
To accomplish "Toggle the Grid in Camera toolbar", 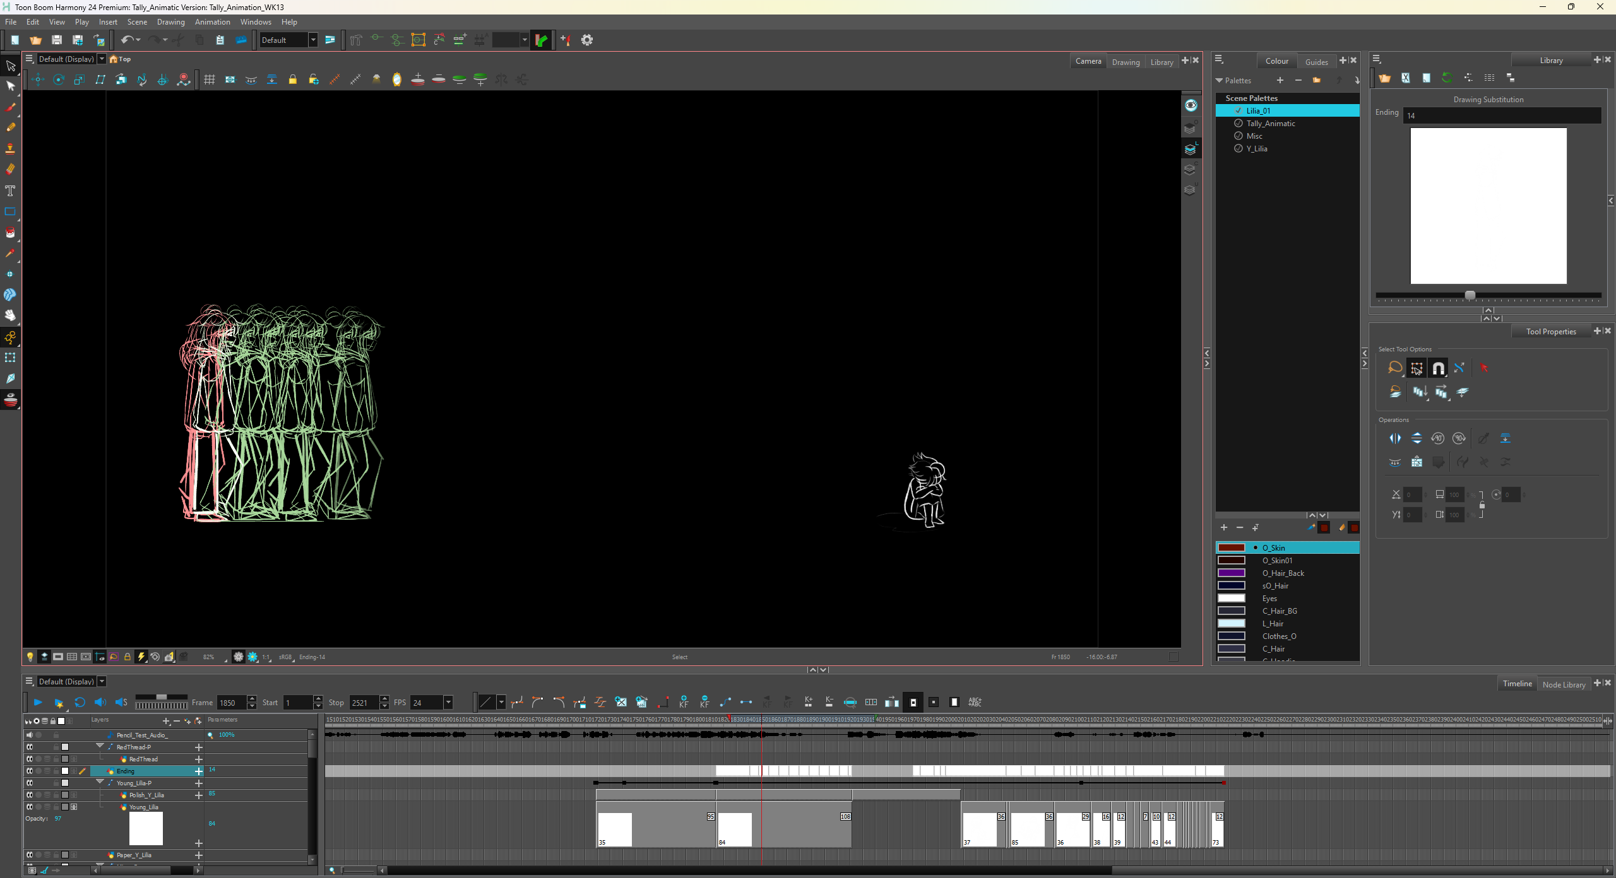I will (210, 79).
